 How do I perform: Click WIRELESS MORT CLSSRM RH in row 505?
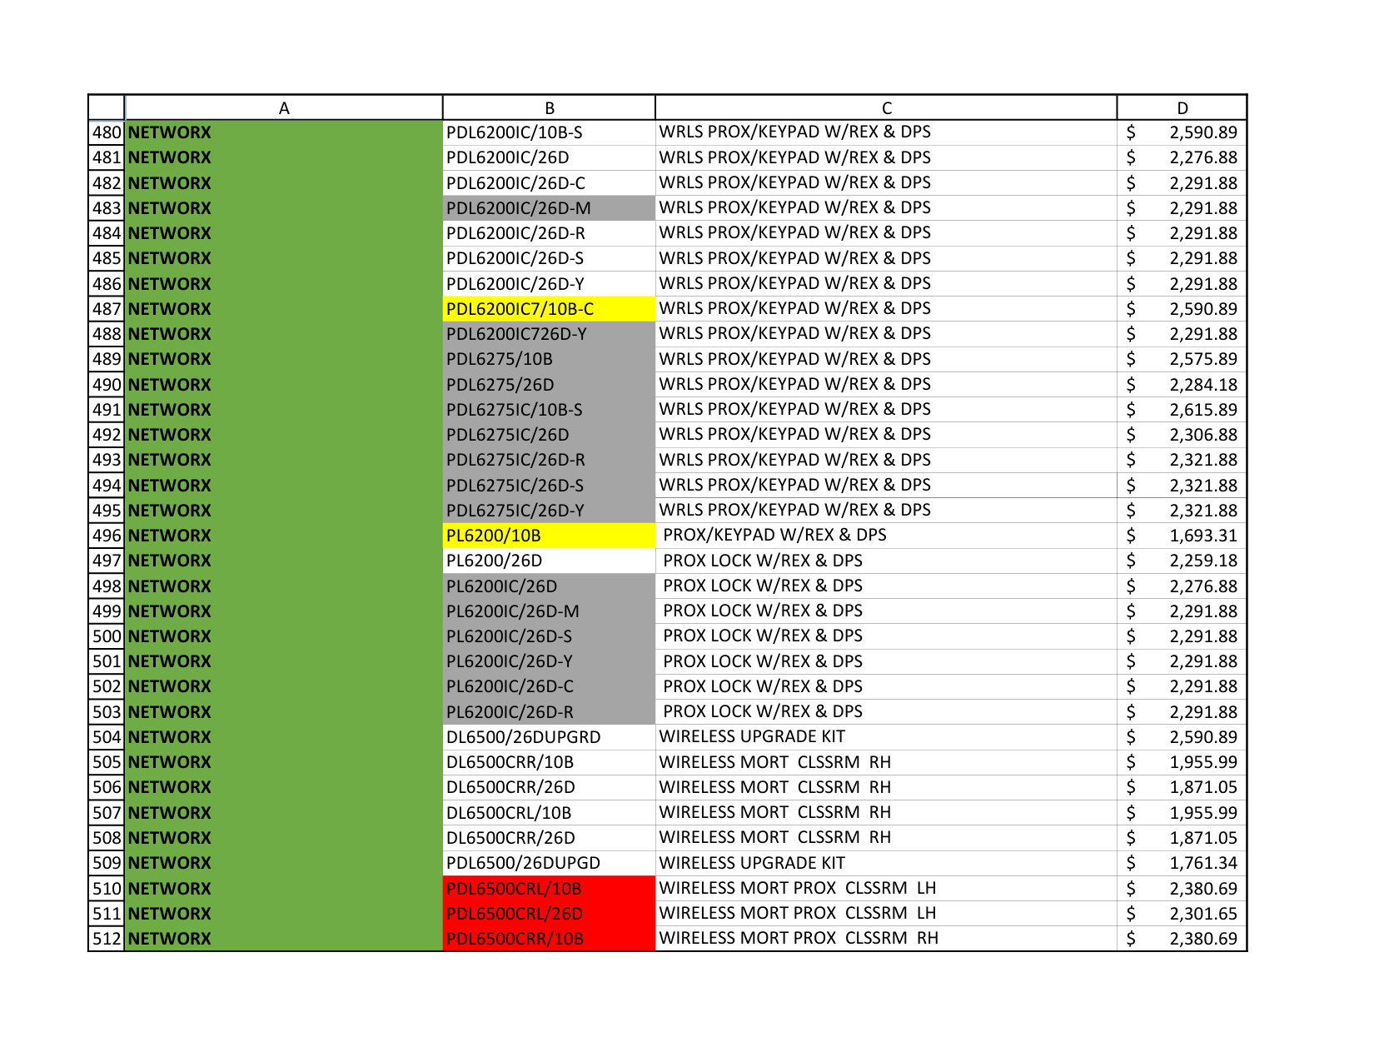coord(886,762)
